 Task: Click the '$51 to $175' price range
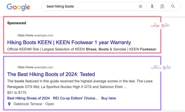(17, 93)
